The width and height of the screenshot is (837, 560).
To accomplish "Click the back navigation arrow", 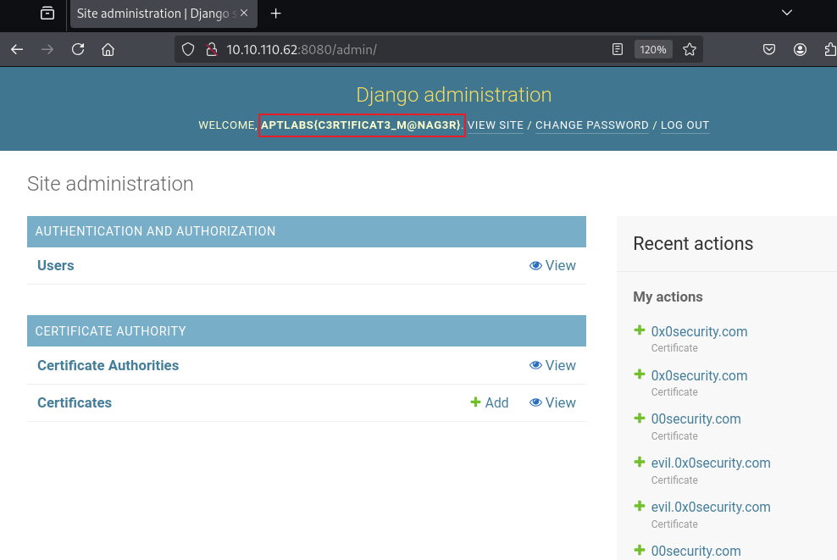I will click(x=17, y=50).
